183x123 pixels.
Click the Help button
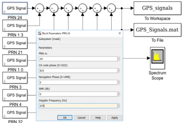coord(98,117)
